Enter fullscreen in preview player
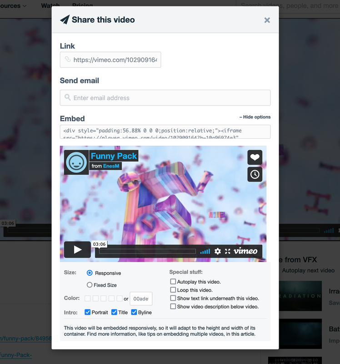Screen dimensions: 340x364 [228, 251]
